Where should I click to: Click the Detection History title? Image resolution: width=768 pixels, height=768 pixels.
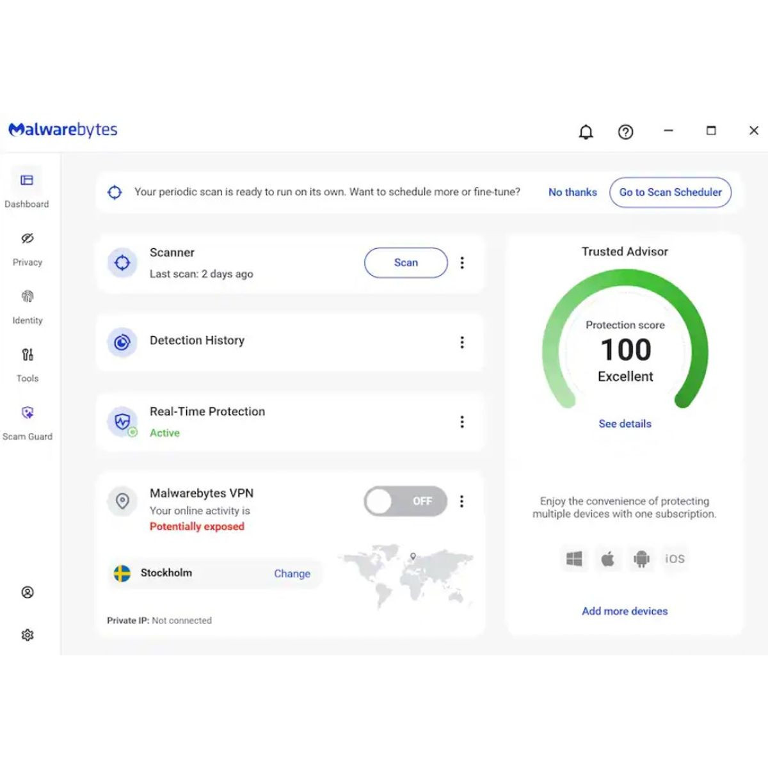[x=197, y=340]
